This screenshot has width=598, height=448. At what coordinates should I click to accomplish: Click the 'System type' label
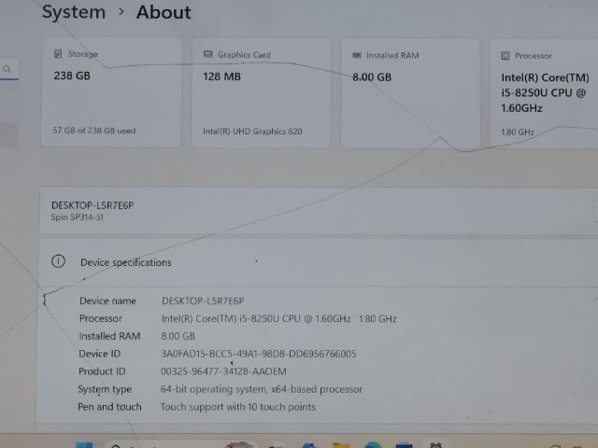tap(105, 389)
